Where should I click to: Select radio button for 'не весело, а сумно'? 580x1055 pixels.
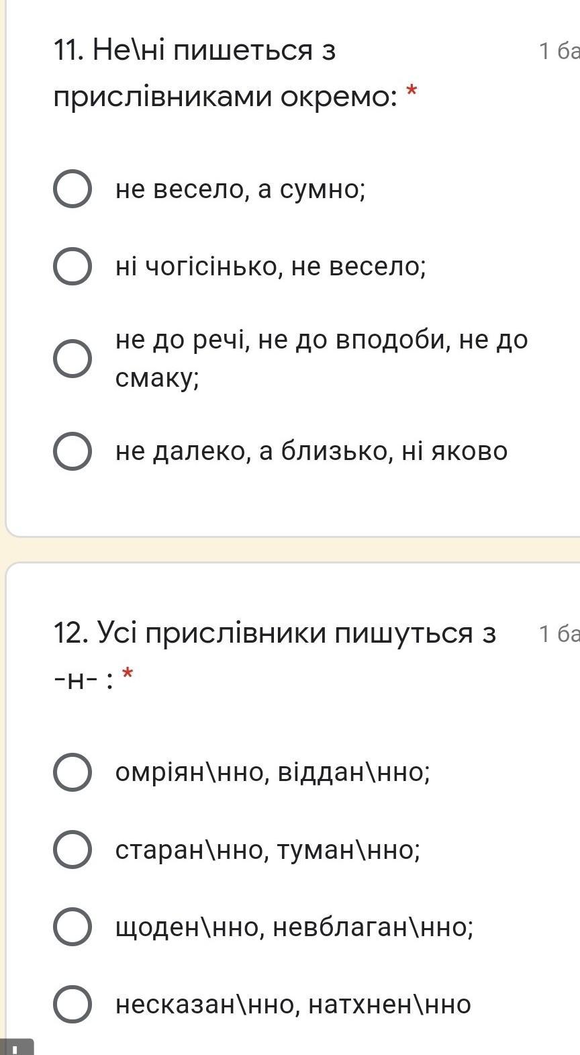(72, 189)
